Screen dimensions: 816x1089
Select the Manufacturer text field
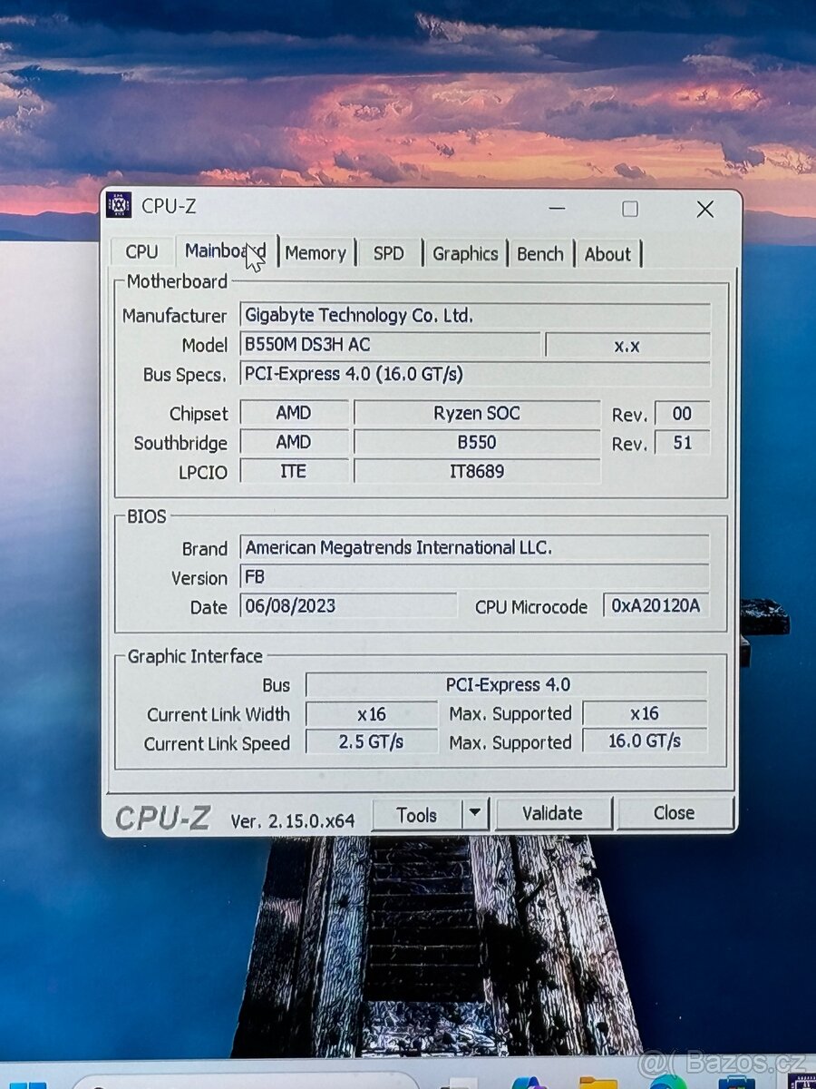click(475, 316)
